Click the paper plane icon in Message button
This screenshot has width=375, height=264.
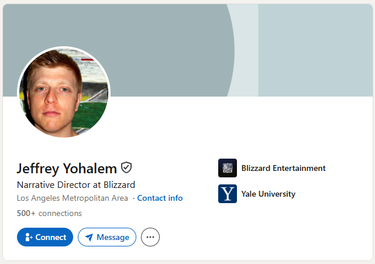89,237
